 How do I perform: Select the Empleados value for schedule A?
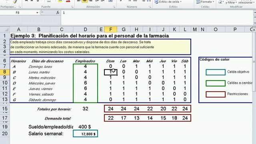coord(85,66)
